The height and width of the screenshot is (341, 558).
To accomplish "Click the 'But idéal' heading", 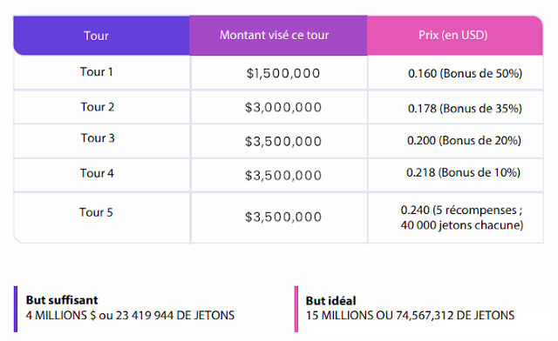I will [330, 301].
